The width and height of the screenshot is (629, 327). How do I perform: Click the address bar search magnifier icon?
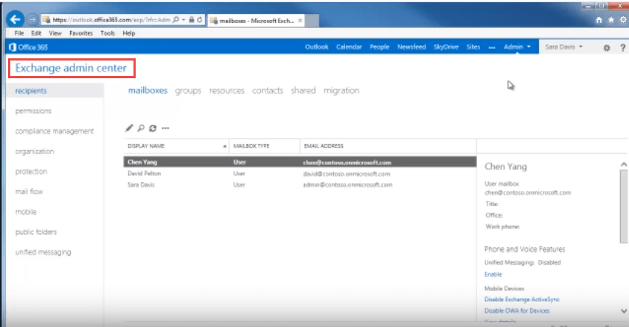(x=176, y=20)
